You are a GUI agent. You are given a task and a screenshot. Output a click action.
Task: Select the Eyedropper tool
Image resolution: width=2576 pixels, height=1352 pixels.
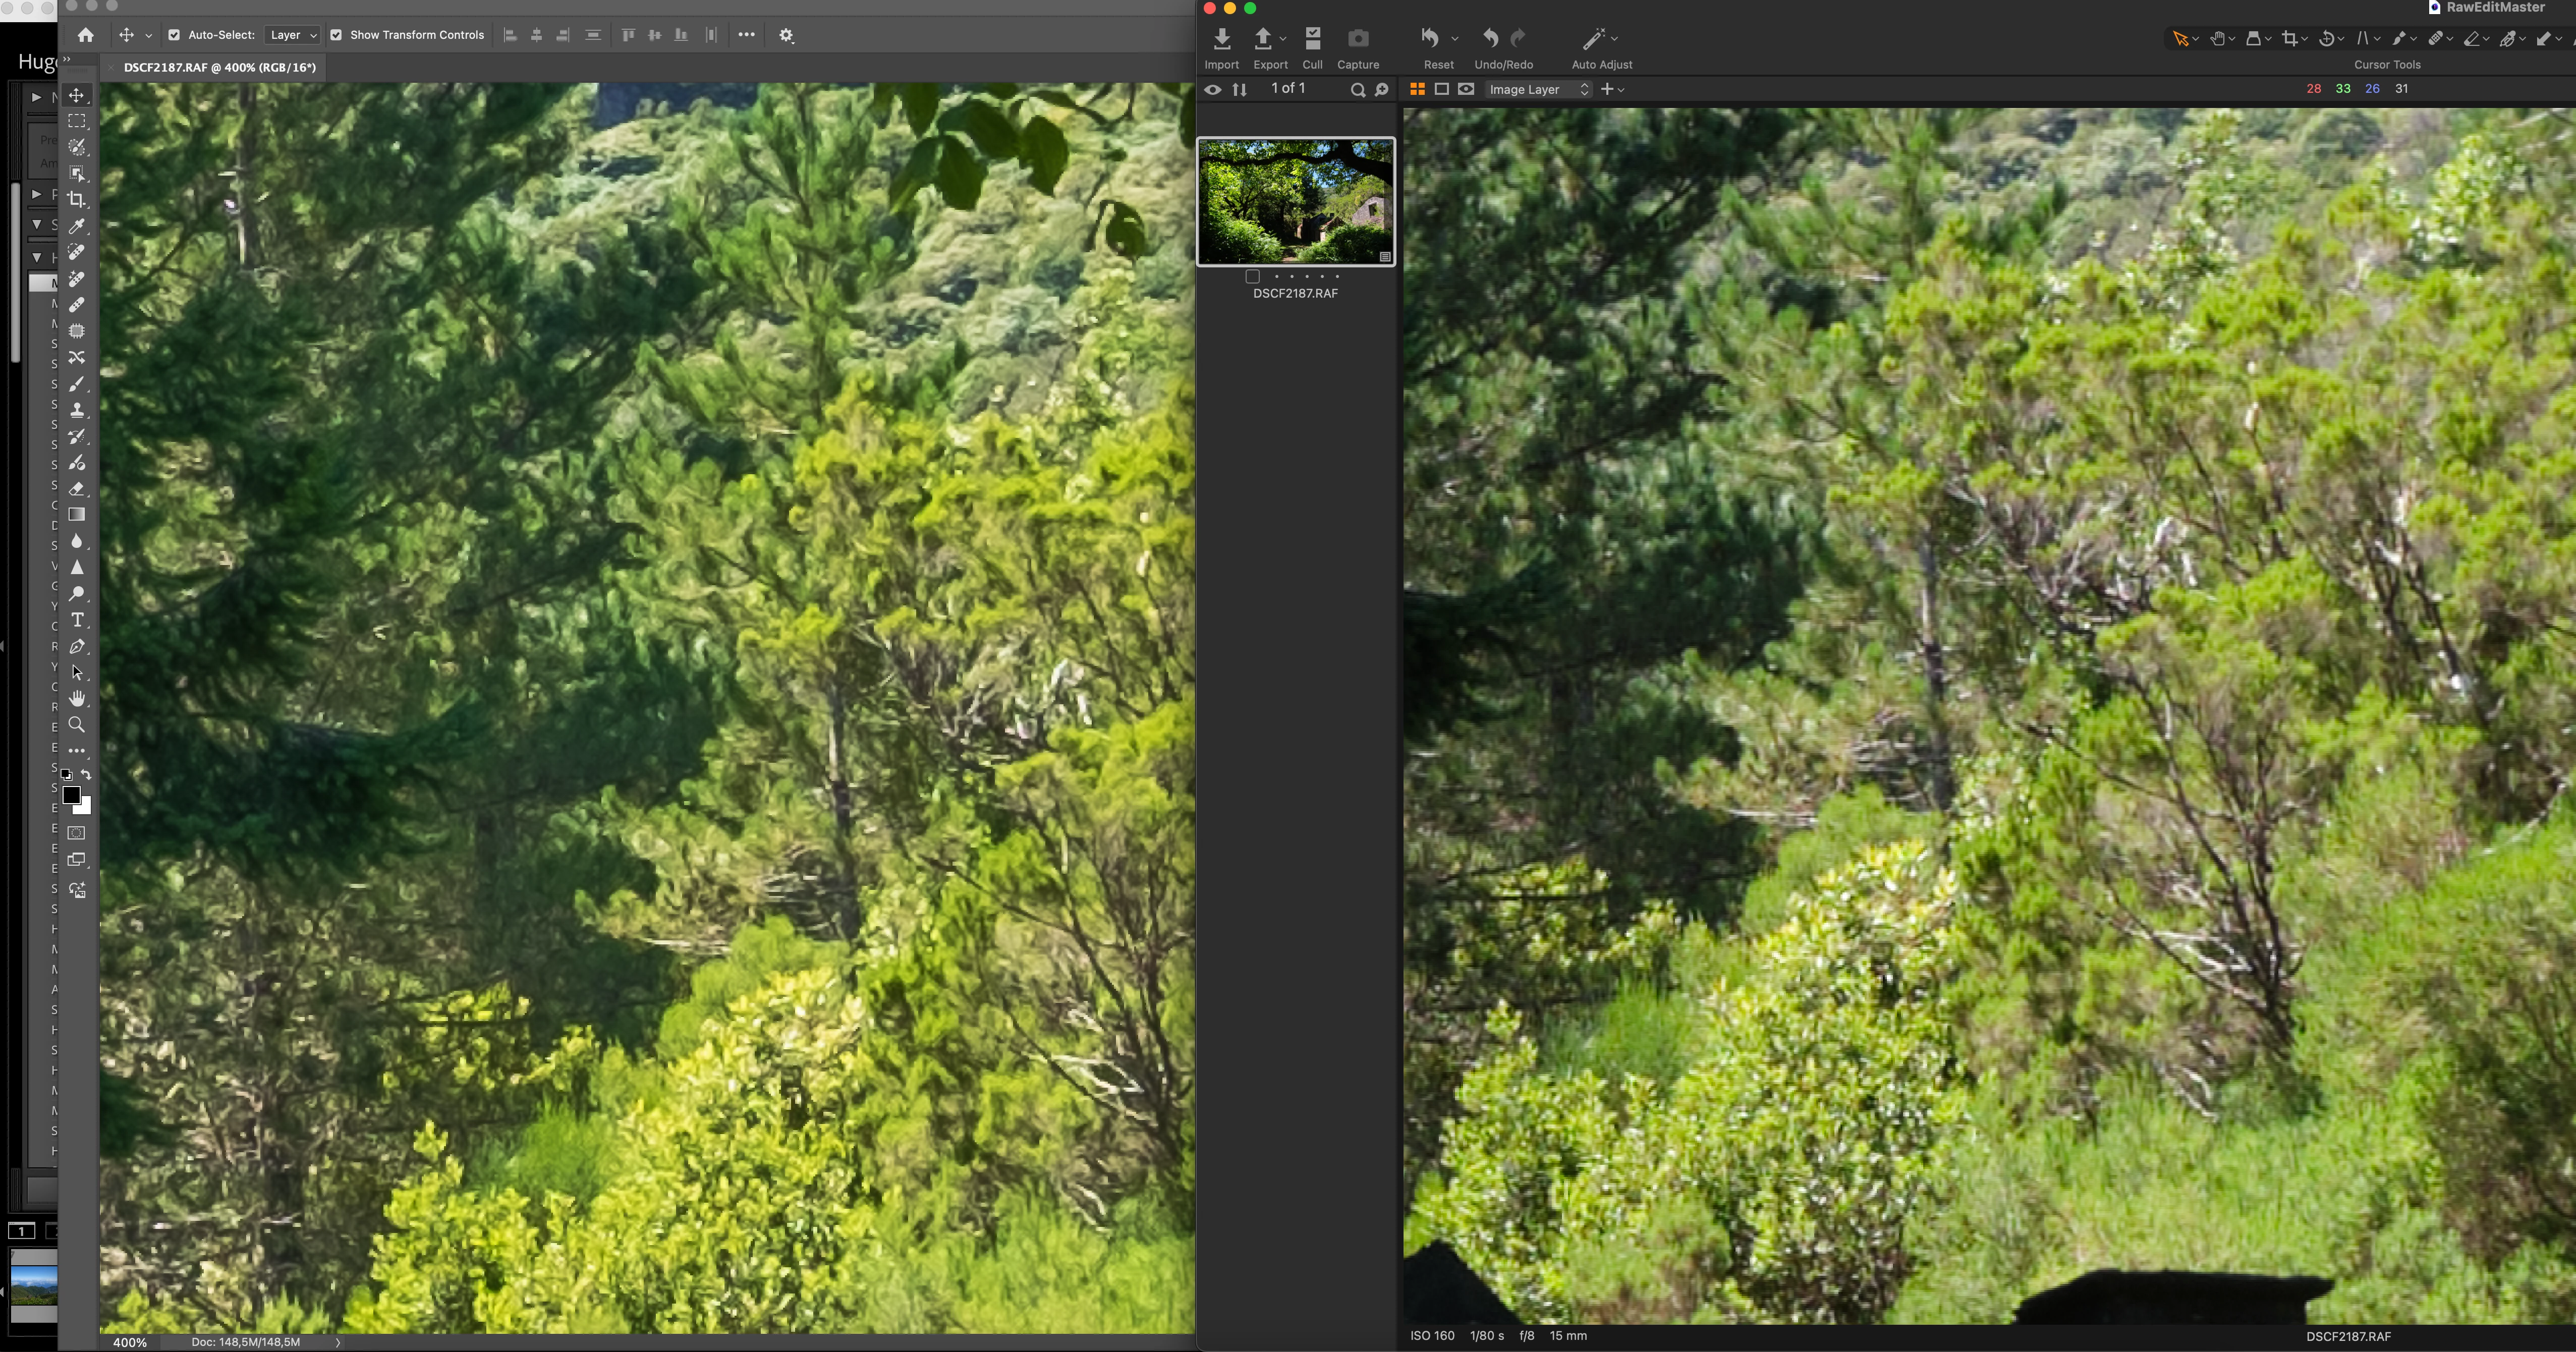click(x=76, y=226)
